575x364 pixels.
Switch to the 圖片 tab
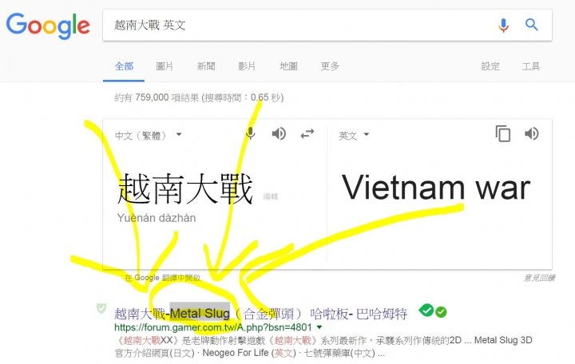point(165,66)
